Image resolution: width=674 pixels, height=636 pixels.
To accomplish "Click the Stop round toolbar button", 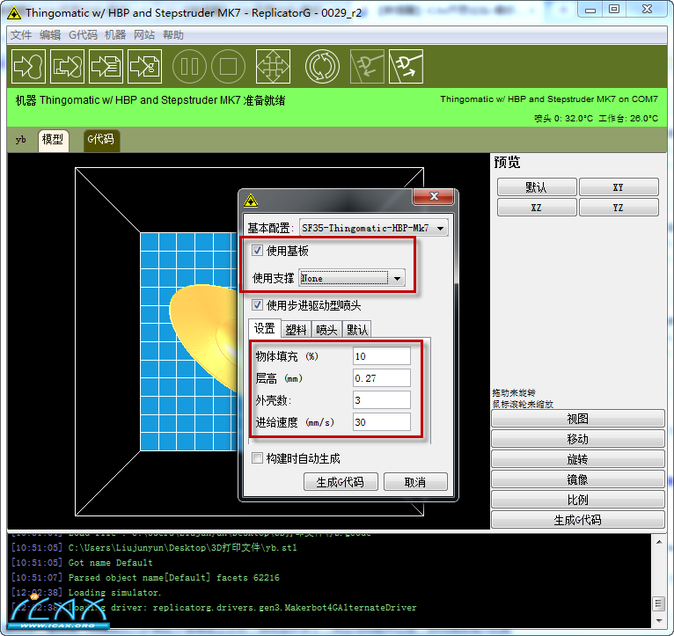I will pyautogui.click(x=228, y=66).
